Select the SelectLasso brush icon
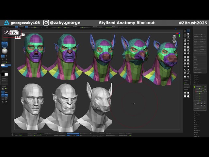Image resolution: width=209 pixels, height=157 pixels. point(185,37)
